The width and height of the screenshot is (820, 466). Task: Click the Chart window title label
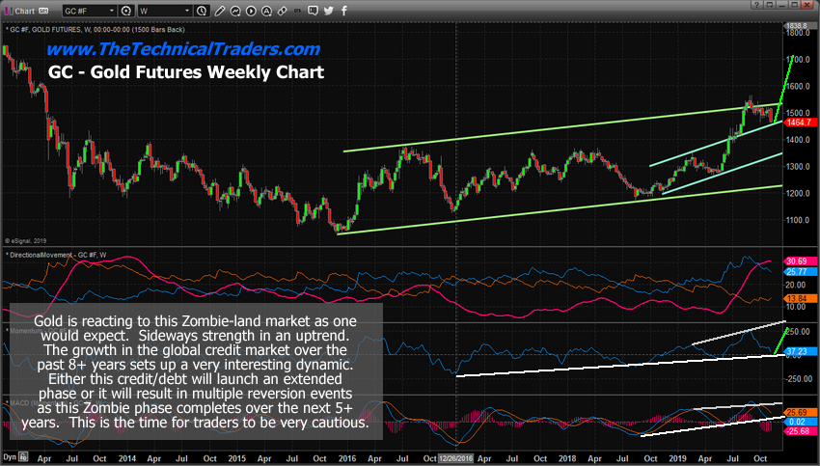24,11
